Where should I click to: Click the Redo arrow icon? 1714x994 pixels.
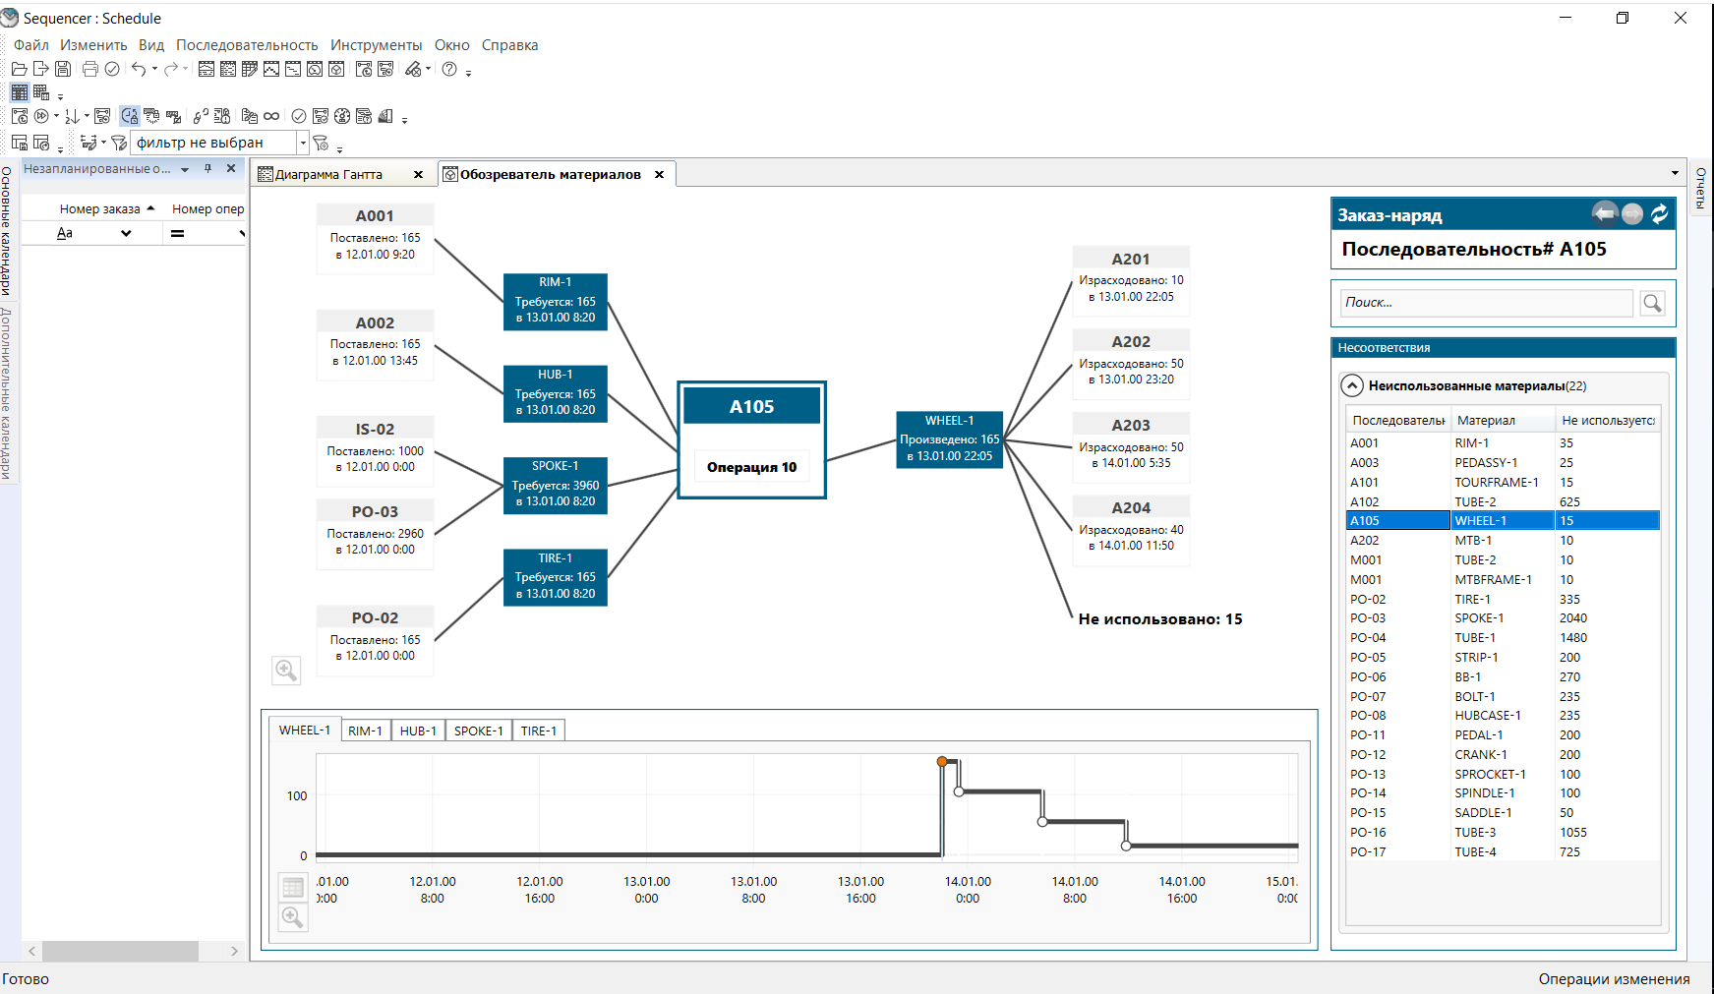click(171, 69)
